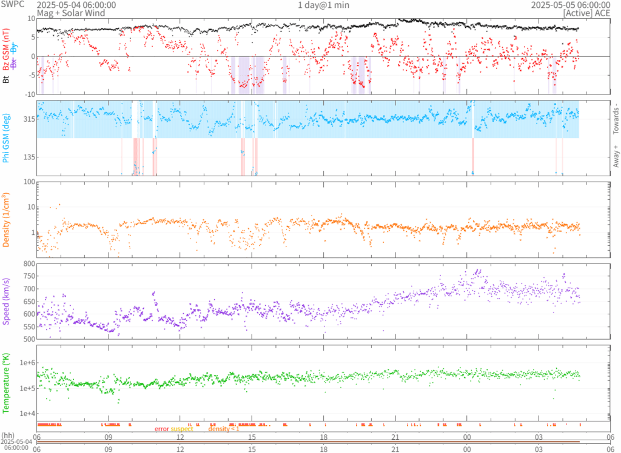
Task: Open the '1 day@1 min' time span selector
Action: pos(323,5)
